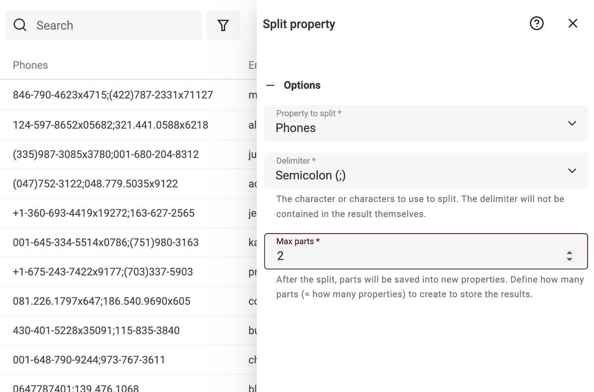Collapse the Options section
594x392 pixels.
[270, 85]
